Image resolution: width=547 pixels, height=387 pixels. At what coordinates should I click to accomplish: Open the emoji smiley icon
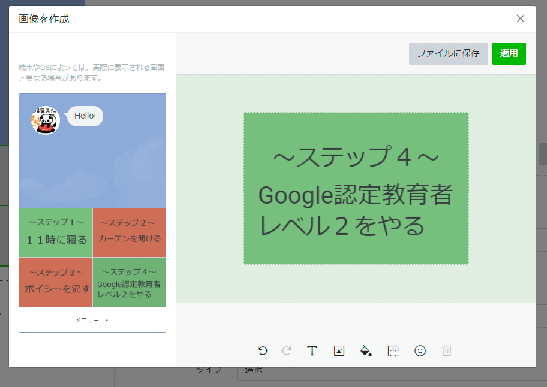420,351
